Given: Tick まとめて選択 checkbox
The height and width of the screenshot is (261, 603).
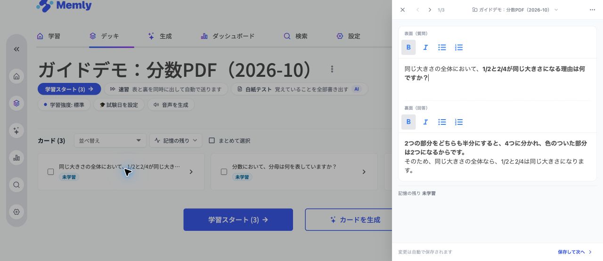Looking at the screenshot, I should tap(212, 140).
